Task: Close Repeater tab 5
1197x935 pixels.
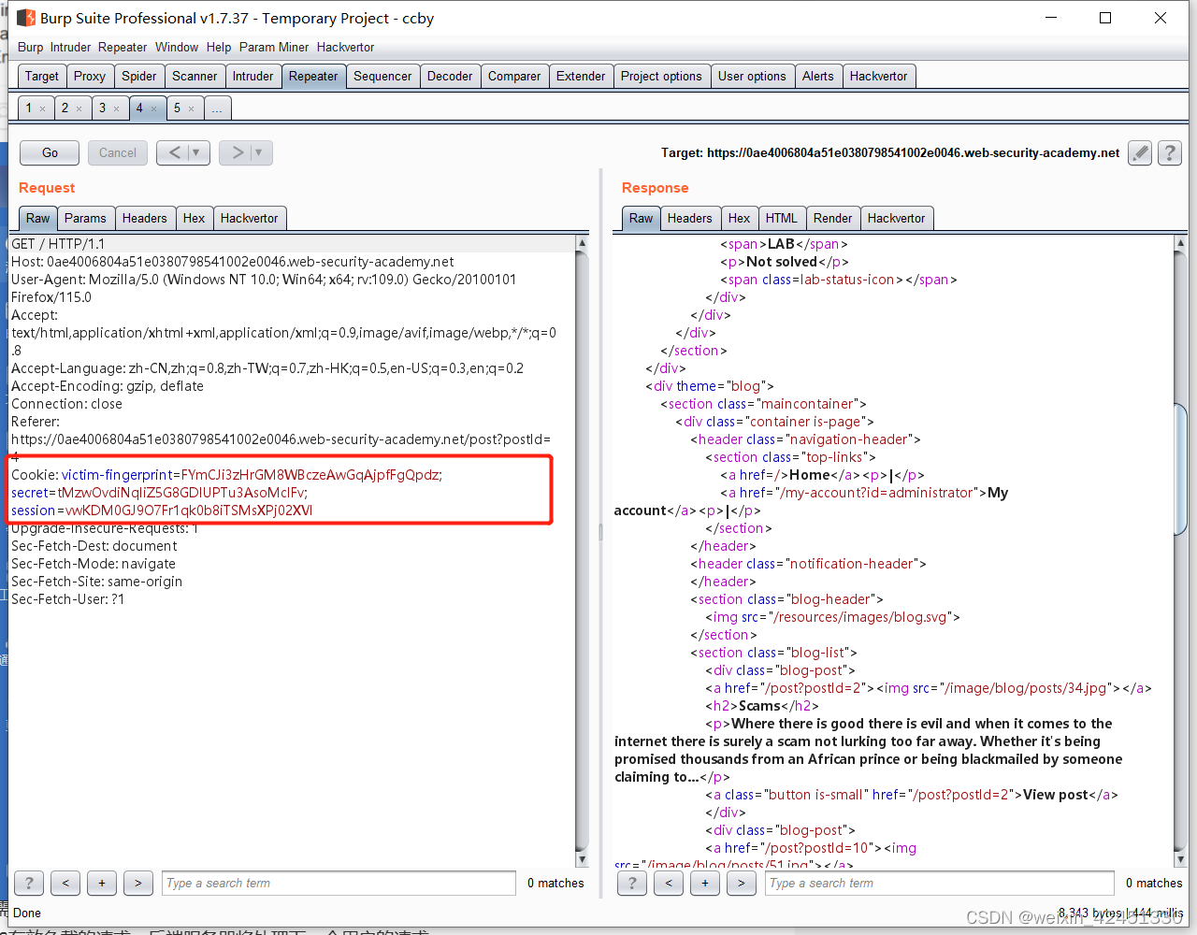Action: (191, 108)
